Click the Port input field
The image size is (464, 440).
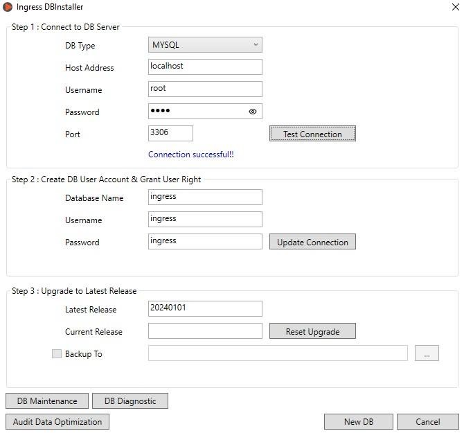coord(170,133)
